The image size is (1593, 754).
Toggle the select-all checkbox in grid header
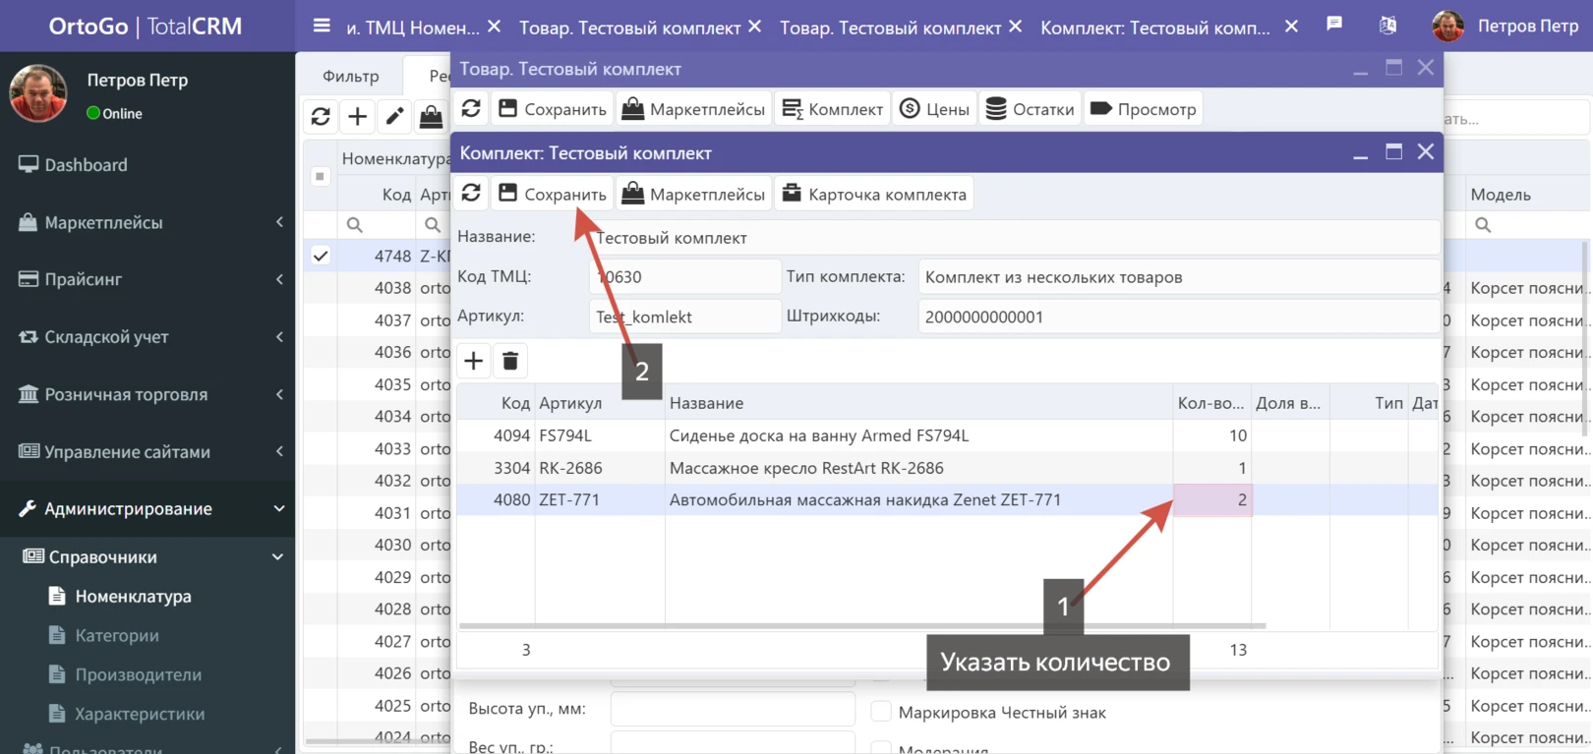(x=320, y=177)
